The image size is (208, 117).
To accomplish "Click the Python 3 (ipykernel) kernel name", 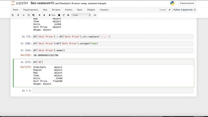I will click(183, 10).
